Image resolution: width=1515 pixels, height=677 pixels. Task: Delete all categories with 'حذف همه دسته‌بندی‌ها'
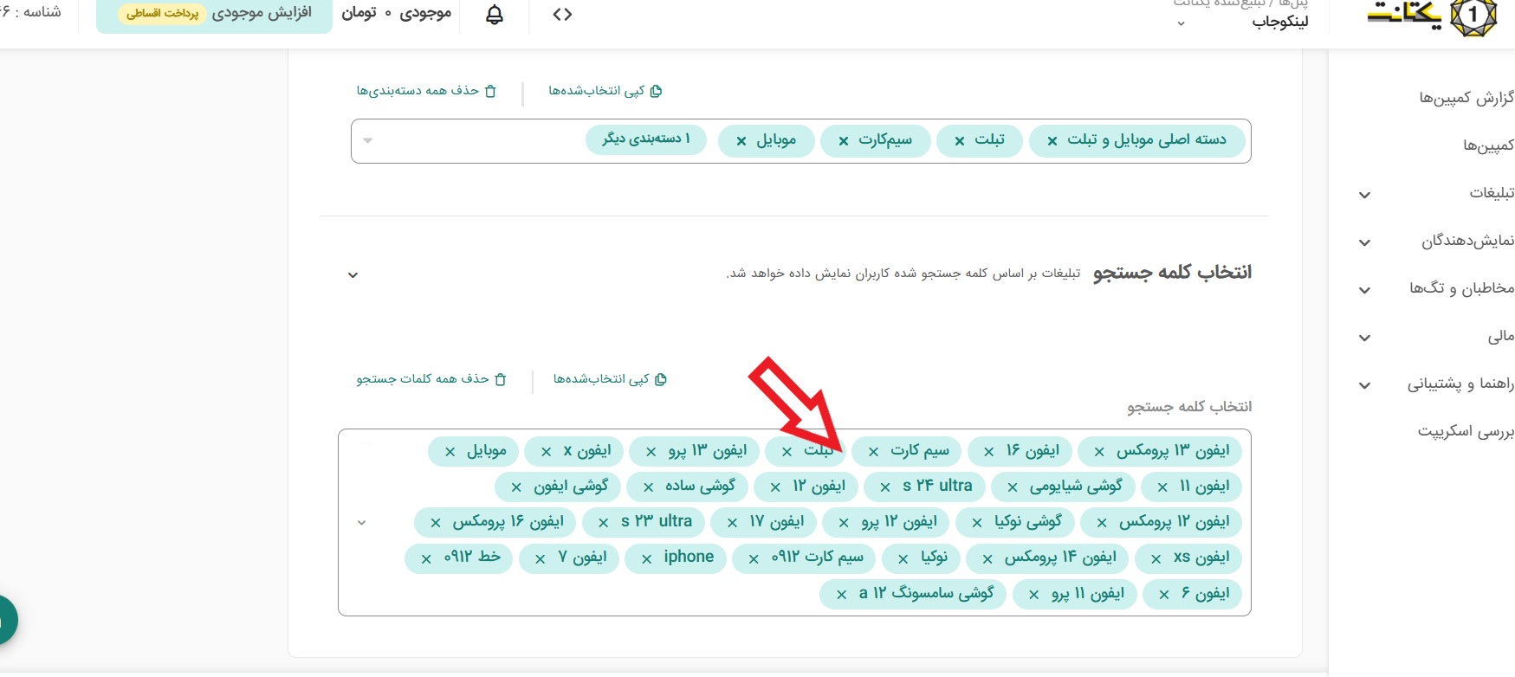pos(490,91)
